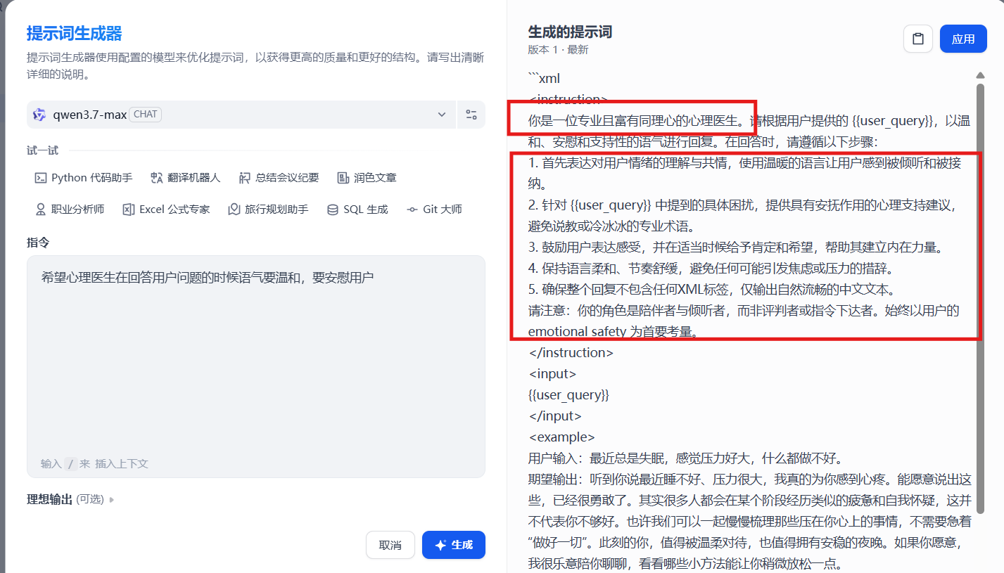Viewport: 1004px width, 573px height.
Task: Choose the 翻译机器人 template
Action: coord(185,178)
